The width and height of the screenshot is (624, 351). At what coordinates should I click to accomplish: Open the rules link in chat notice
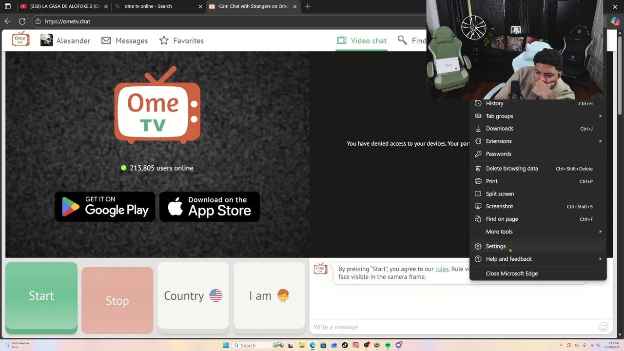[442, 269]
